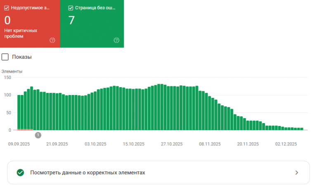Click help icon in red invalid items card
The height and width of the screenshot is (190, 317).
pos(52,40)
